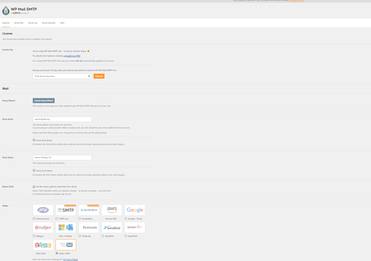The image size is (371, 261).
Task: Click the orange Connect button
Action: coord(99,76)
